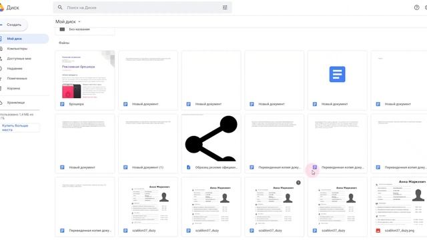Click the Без названия folder icon
The image size is (427, 240).
pos(62,29)
